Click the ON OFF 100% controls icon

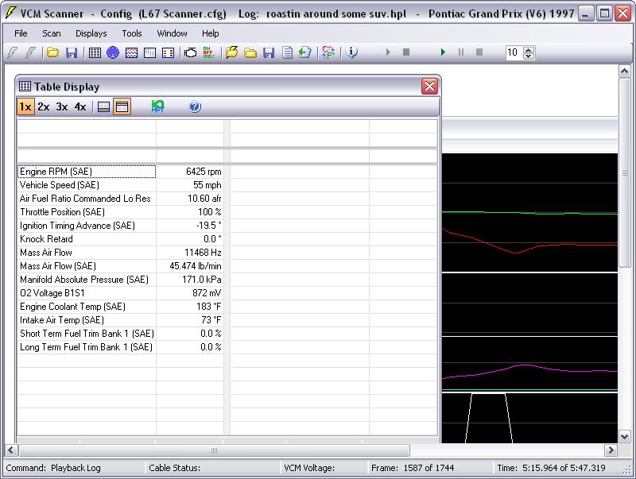pyautogui.click(x=208, y=52)
